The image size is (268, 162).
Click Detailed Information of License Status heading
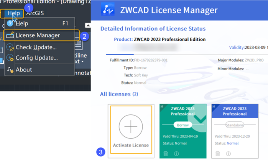(153, 28)
